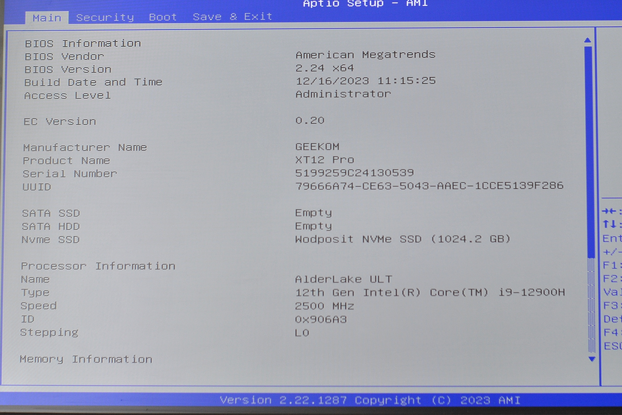Click the scrollbar up arrow
Viewport: 622px width, 415px height.
(587, 40)
